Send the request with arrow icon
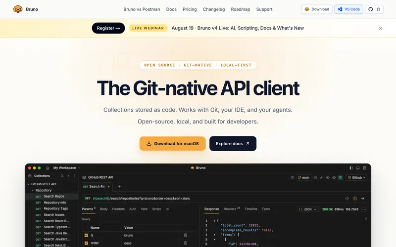396x247 pixels. pyautogui.click(x=362, y=199)
